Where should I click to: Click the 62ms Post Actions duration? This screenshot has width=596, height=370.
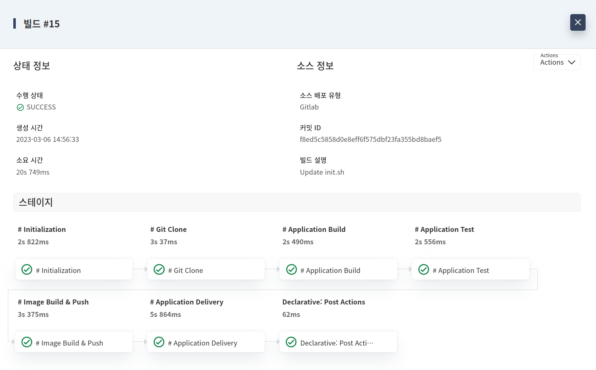pos(291,314)
